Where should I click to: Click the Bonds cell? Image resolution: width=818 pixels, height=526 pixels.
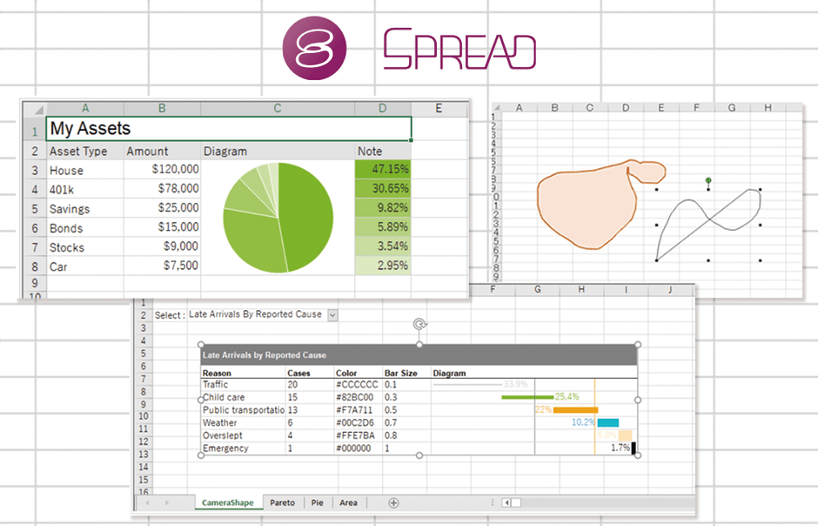85,228
